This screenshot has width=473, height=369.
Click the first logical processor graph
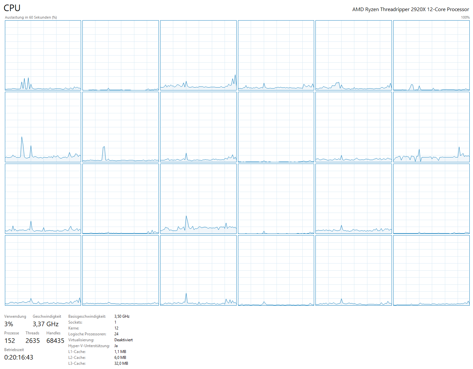(42, 55)
